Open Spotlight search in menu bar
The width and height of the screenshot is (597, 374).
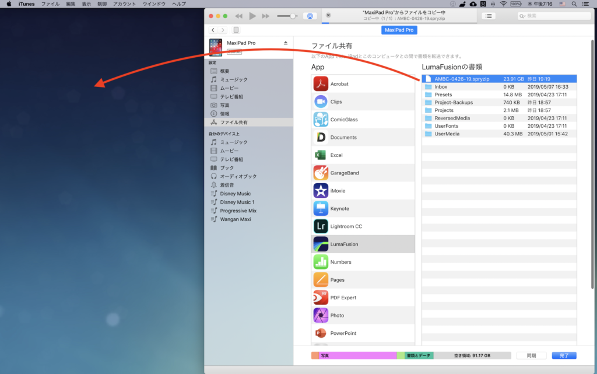click(574, 4)
